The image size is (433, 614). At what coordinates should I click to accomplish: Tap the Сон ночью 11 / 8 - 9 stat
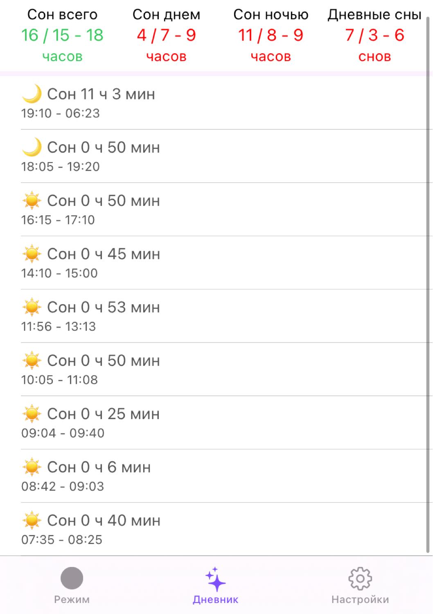271,35
